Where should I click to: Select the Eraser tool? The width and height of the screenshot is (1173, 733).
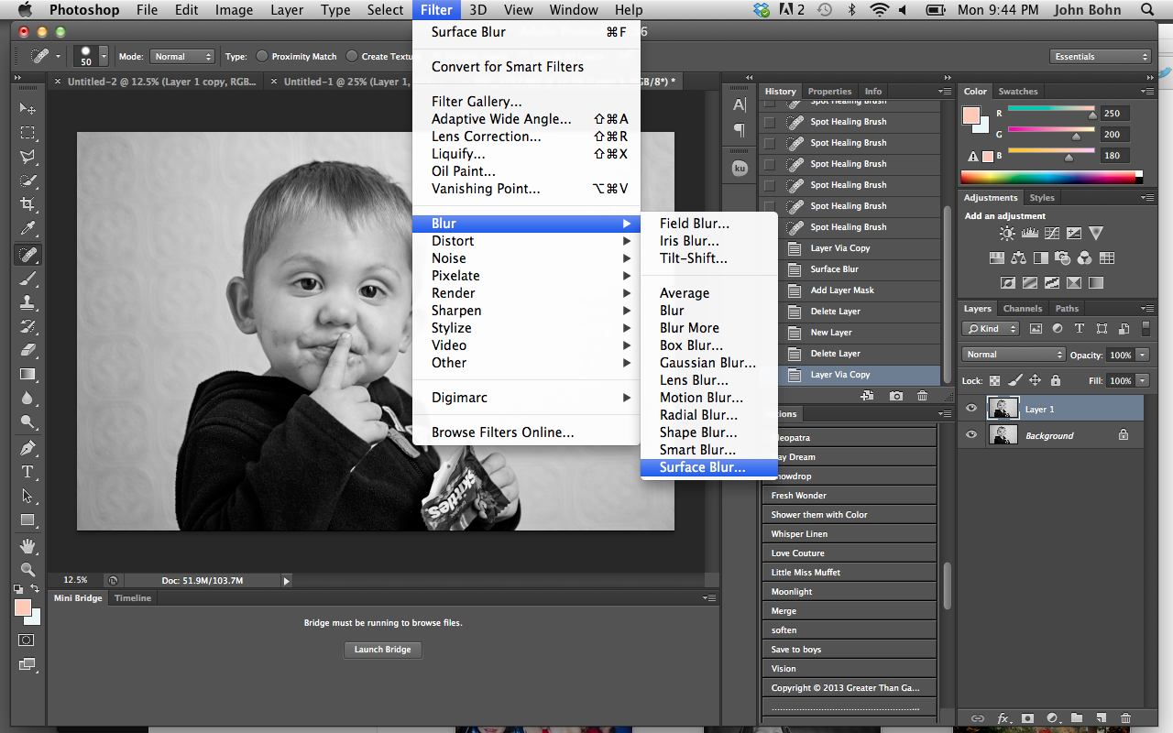click(x=27, y=350)
